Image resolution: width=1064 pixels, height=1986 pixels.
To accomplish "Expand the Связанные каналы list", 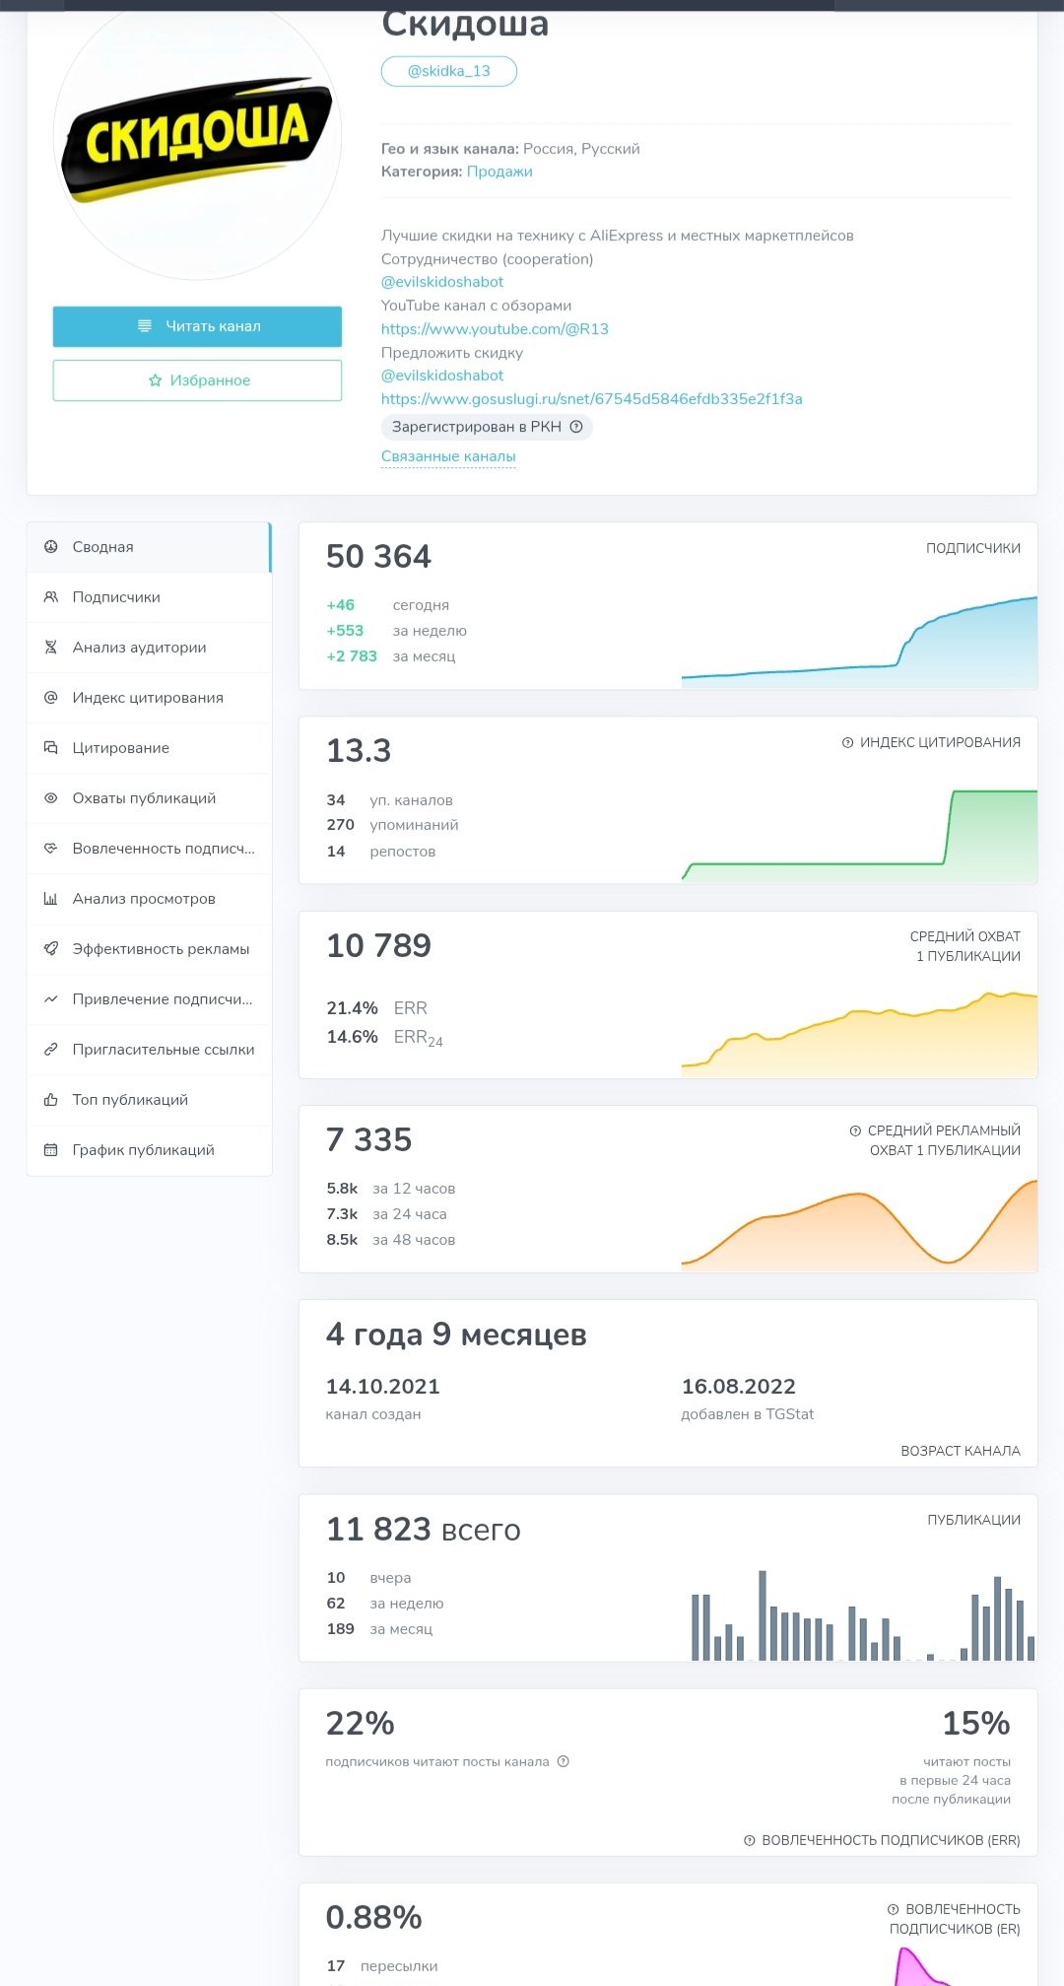I will [448, 456].
